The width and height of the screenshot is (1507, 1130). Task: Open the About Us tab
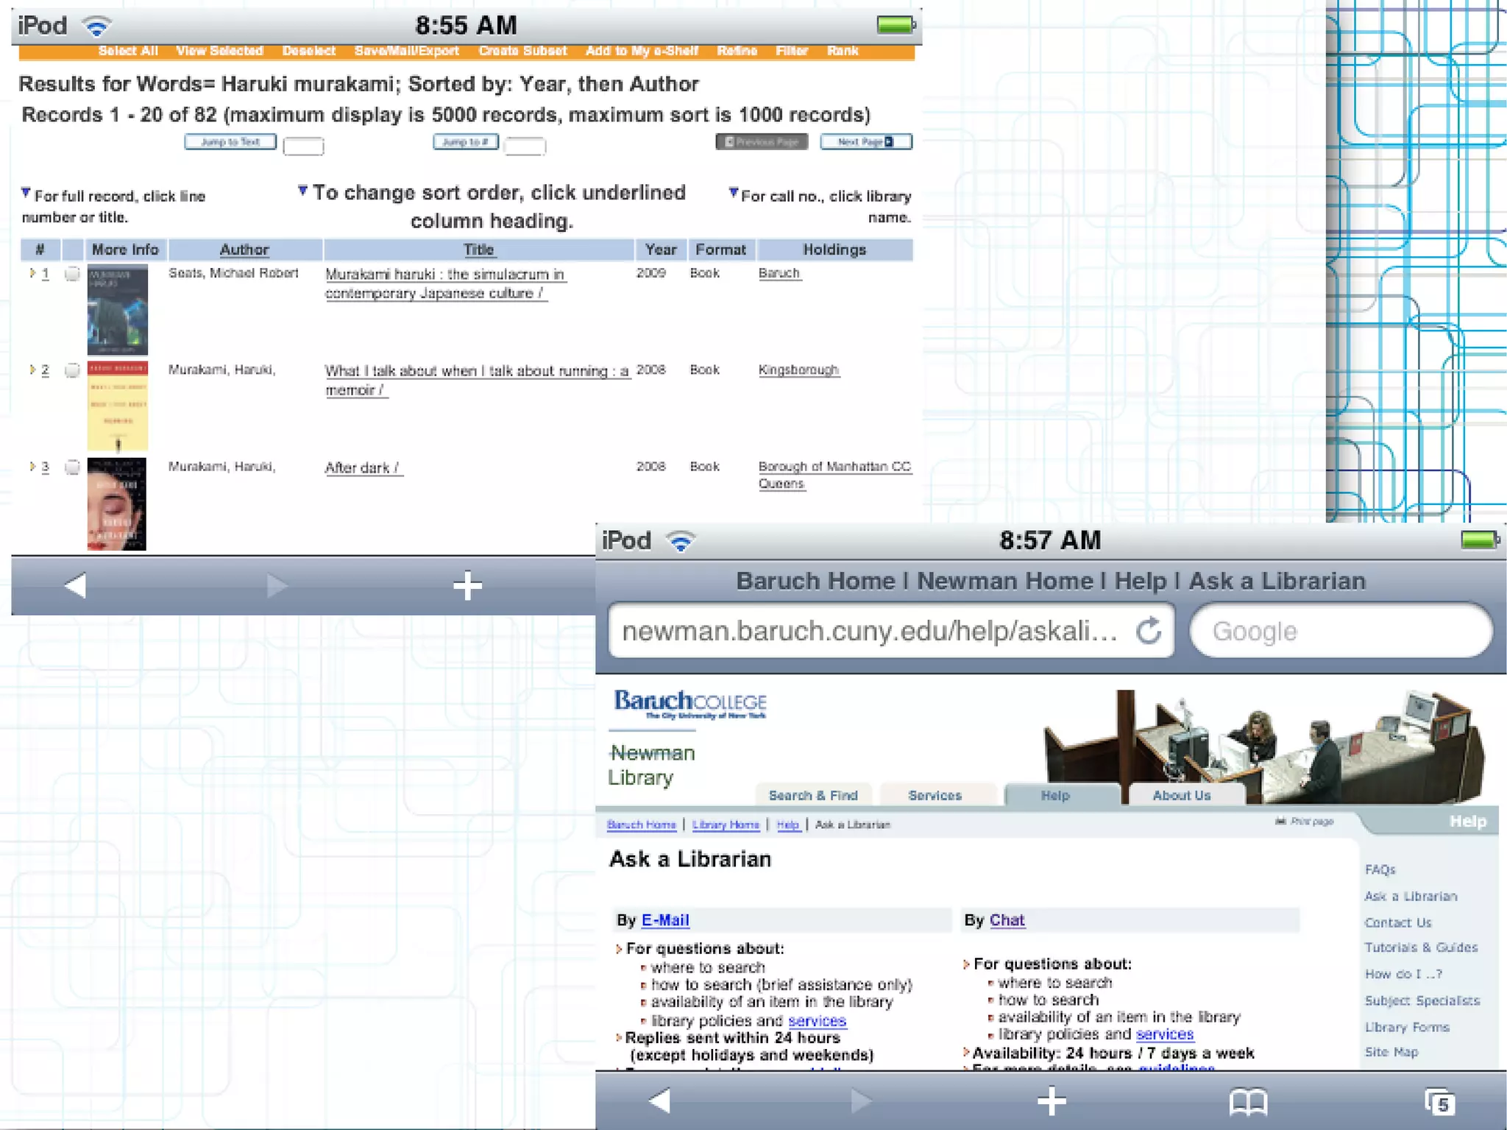1181,795
